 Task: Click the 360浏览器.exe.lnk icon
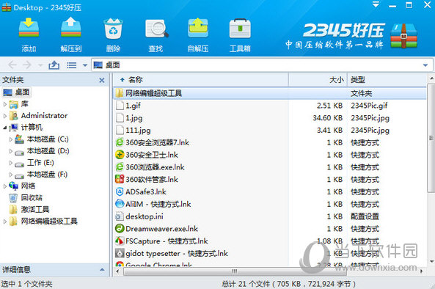click(x=120, y=167)
